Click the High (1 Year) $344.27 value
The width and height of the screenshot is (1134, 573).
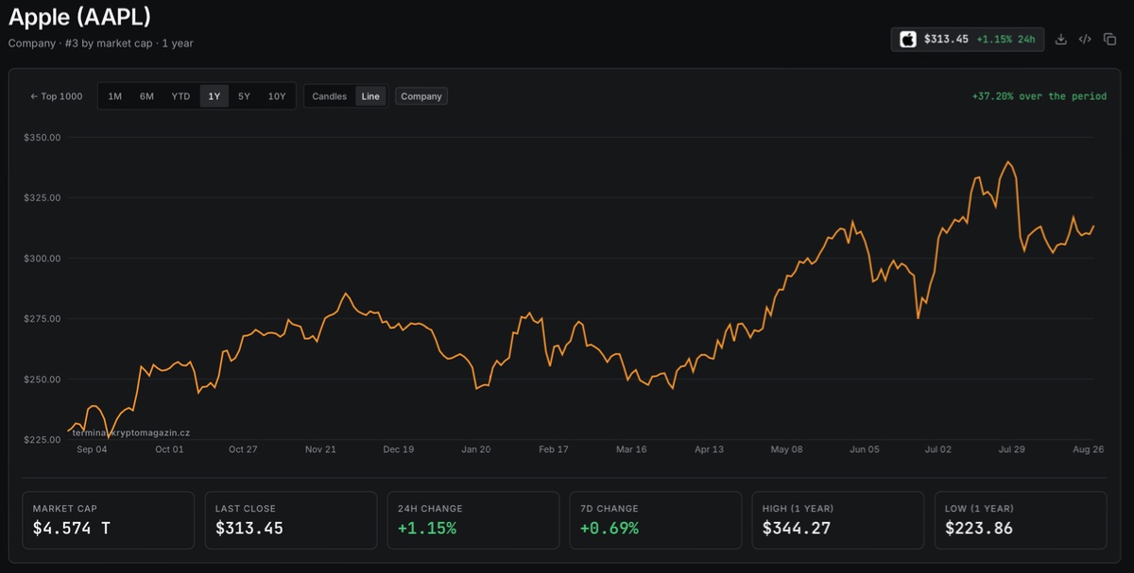[x=797, y=529]
